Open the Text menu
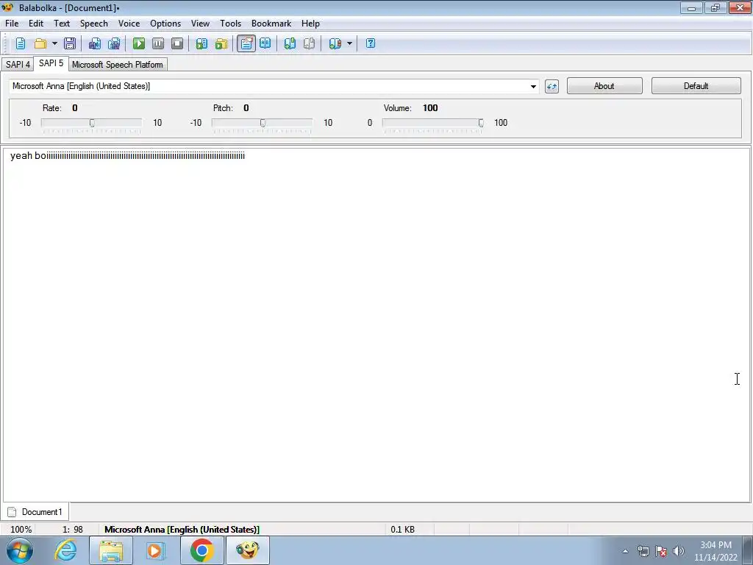This screenshot has height=565, width=753. pyautogui.click(x=62, y=24)
